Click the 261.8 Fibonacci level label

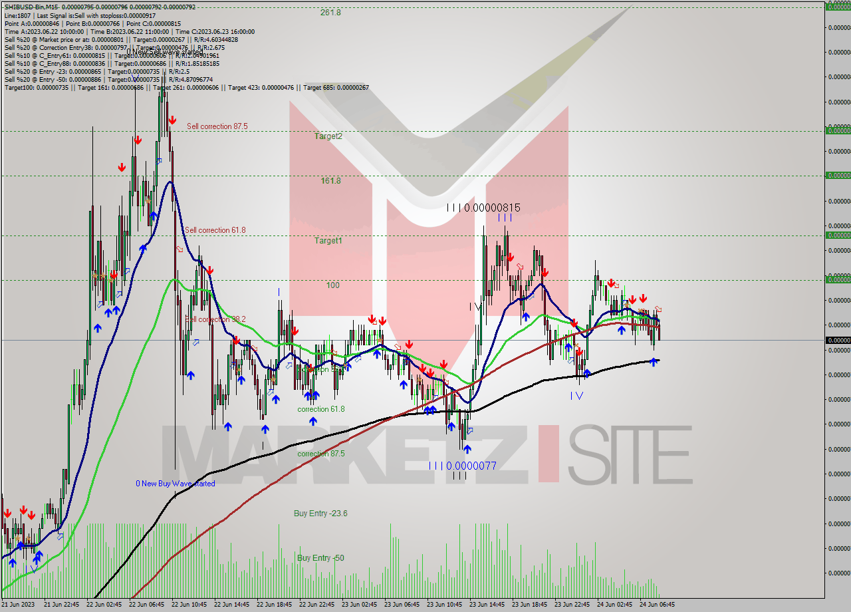click(330, 13)
